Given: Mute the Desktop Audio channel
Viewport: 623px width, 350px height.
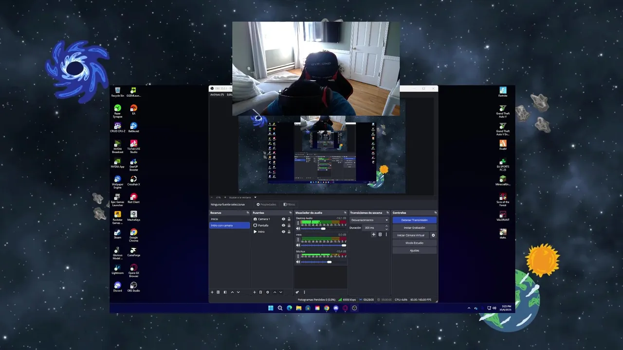Looking at the screenshot, I should [x=298, y=228].
